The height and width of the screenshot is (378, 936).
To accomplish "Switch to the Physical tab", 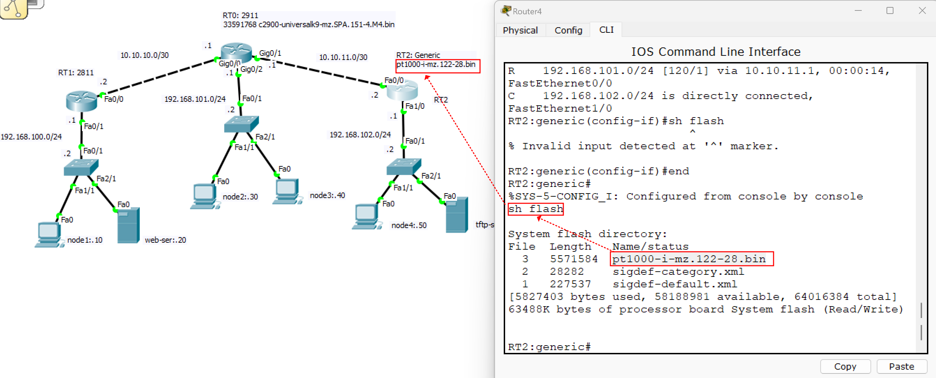I will click(520, 30).
